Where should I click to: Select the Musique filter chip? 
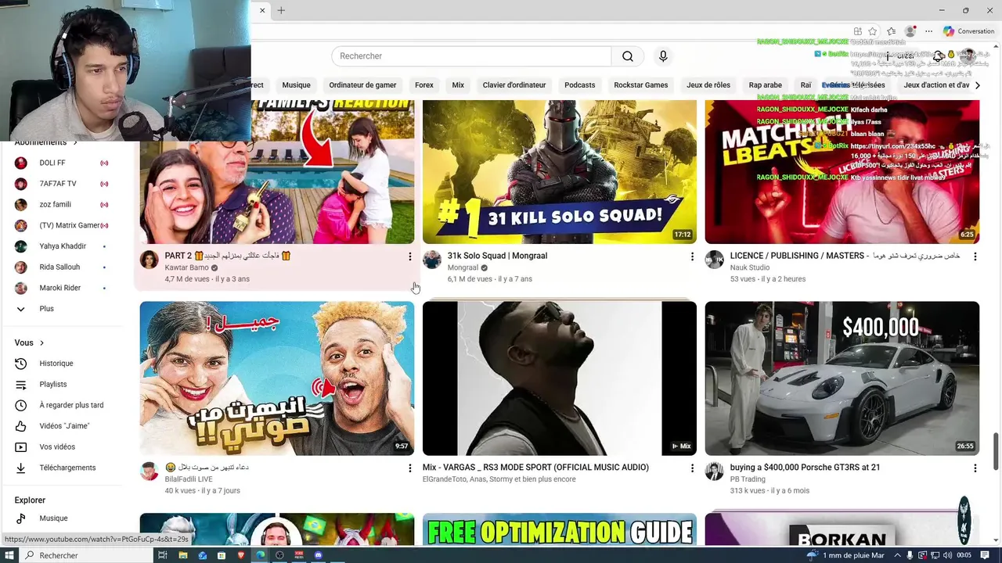pyautogui.click(x=296, y=85)
